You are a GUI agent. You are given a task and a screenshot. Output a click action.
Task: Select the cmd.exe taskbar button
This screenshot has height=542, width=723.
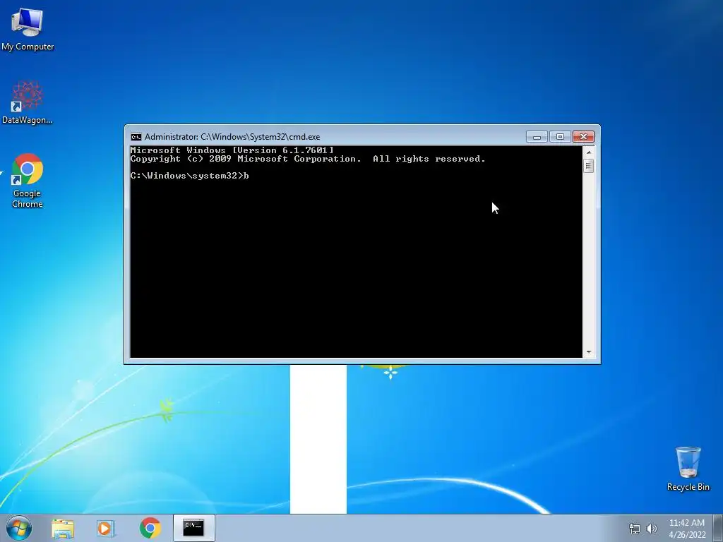[194, 528]
